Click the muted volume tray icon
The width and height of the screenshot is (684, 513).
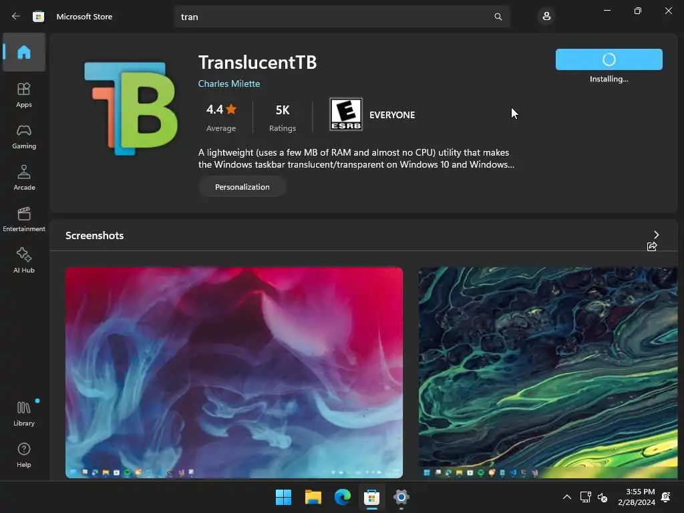pos(603,497)
